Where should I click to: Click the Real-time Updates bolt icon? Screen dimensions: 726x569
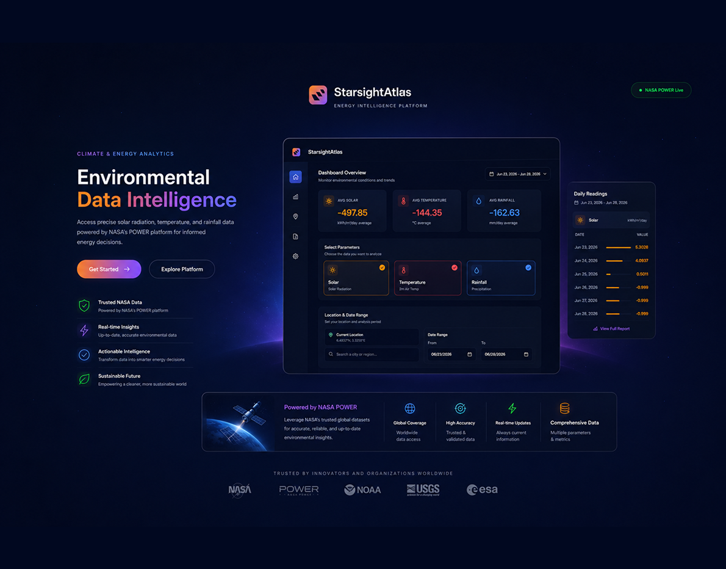[x=512, y=408]
